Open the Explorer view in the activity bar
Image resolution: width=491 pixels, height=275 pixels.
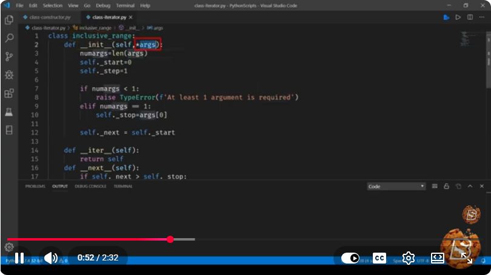tap(9, 20)
